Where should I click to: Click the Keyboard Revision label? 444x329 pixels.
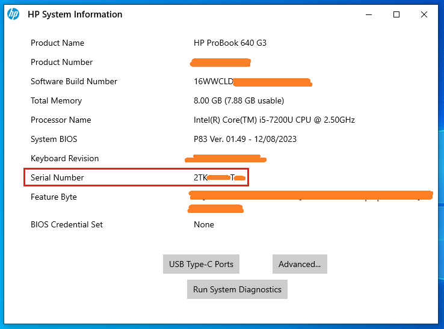tap(65, 158)
